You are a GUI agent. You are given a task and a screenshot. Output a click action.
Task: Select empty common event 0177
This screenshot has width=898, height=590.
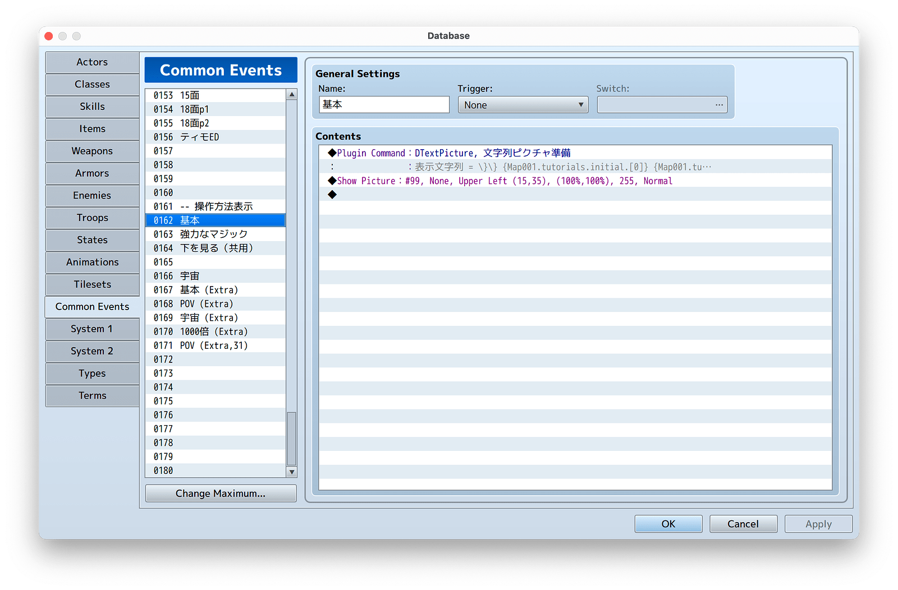click(x=216, y=428)
